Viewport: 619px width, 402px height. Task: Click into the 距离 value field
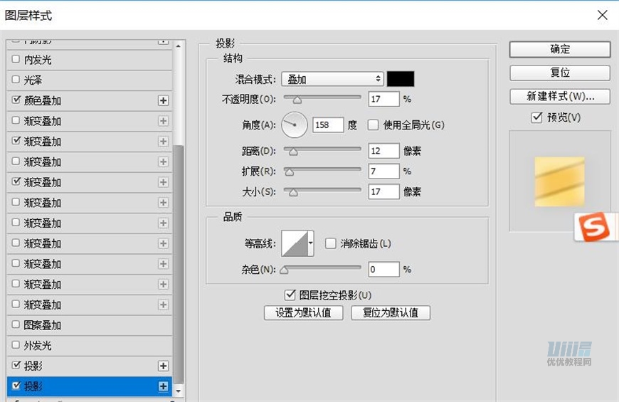pyautogui.click(x=383, y=151)
